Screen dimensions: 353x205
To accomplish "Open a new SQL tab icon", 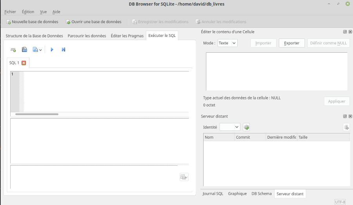I will [13, 49].
